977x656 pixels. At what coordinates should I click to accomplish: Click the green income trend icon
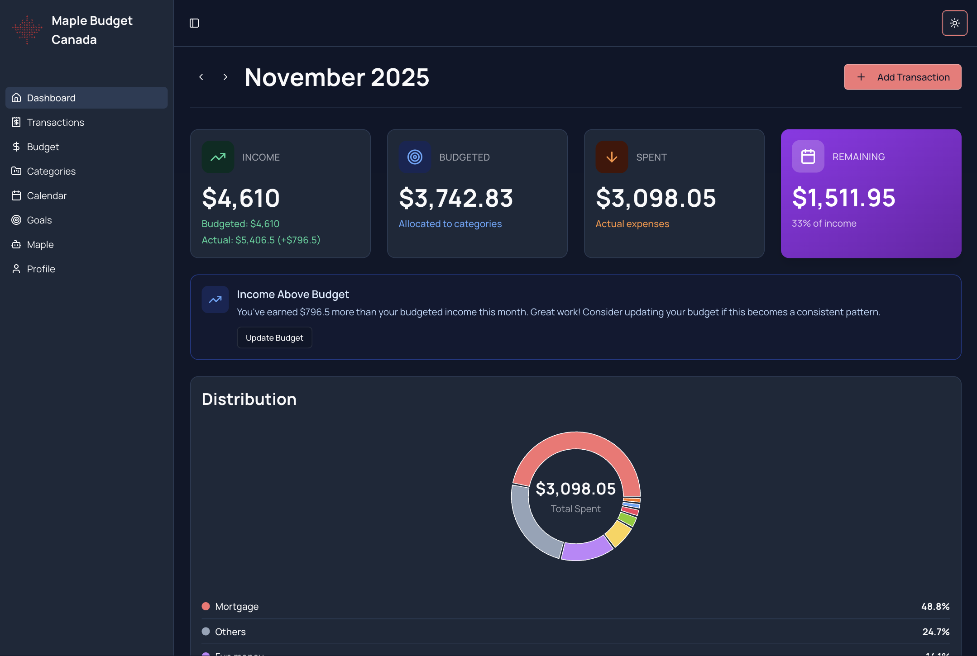point(218,157)
